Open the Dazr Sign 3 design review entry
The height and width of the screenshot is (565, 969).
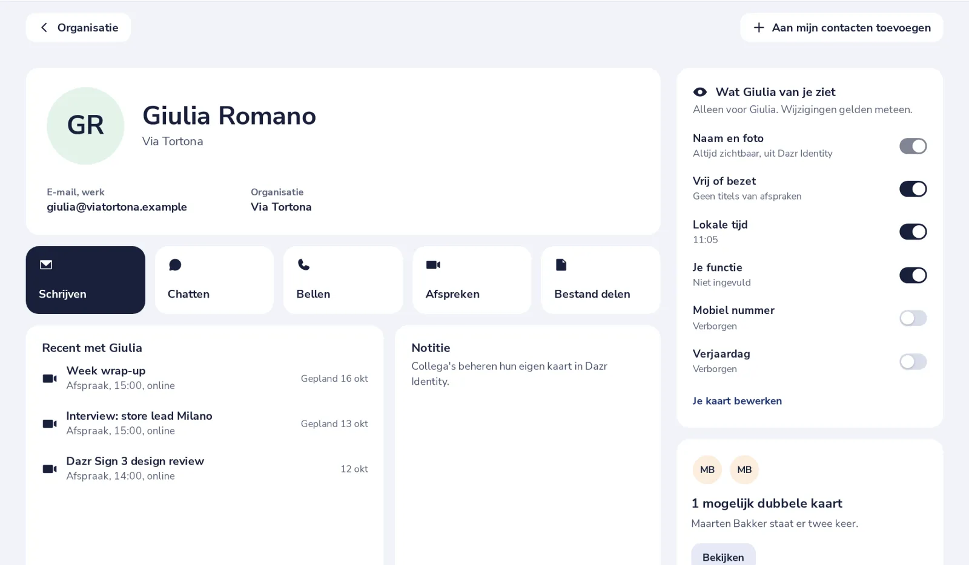pos(205,469)
